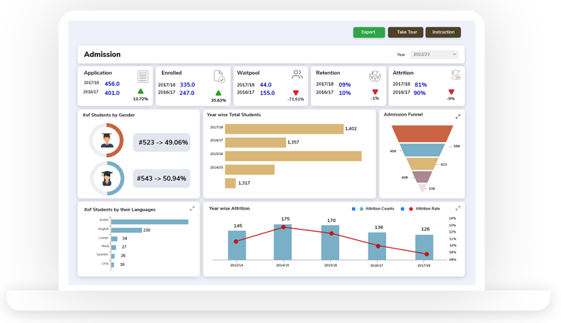The image size is (561, 323).
Task: Click the Enrolled 2016/17 value 247.0
Action: pos(187,93)
